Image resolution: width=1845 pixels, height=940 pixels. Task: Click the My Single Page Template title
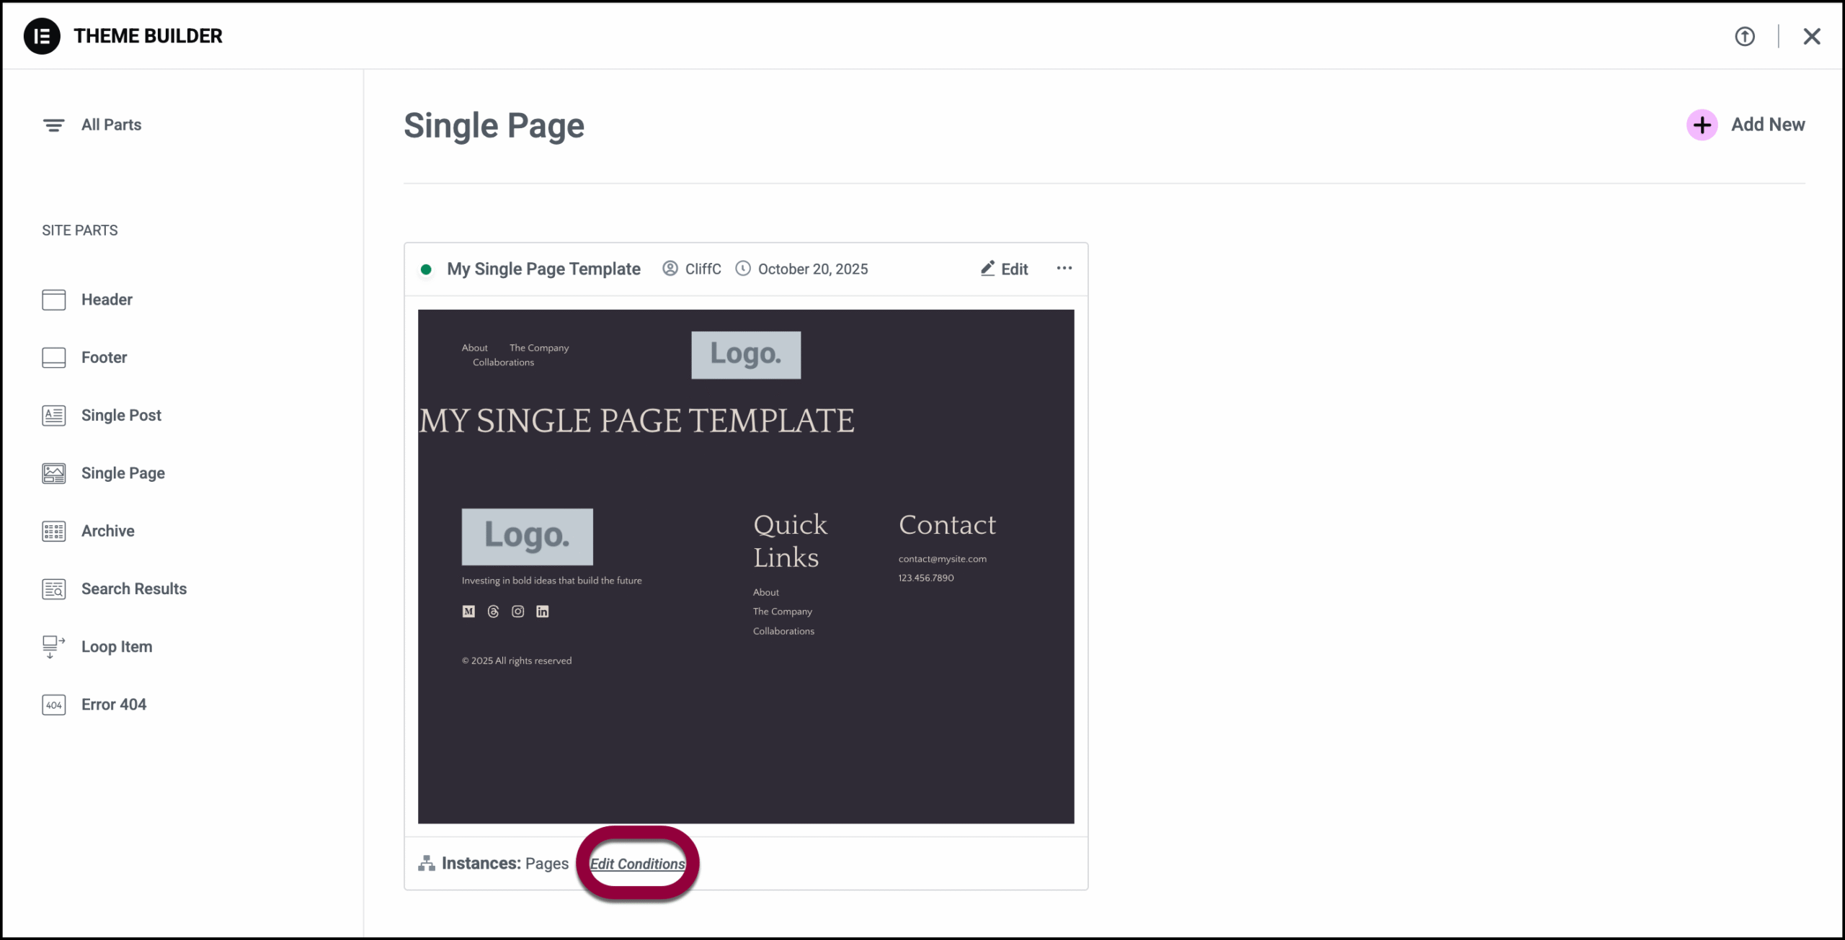[x=543, y=269]
